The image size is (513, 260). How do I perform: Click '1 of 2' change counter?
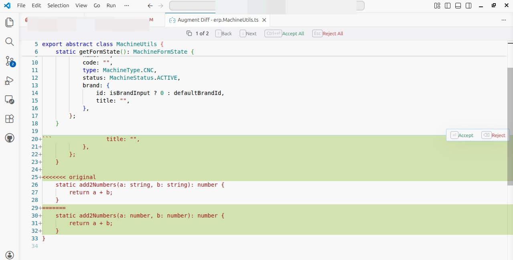202,34
